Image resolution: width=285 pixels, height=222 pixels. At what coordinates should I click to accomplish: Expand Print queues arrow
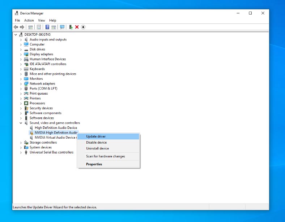click(21, 93)
